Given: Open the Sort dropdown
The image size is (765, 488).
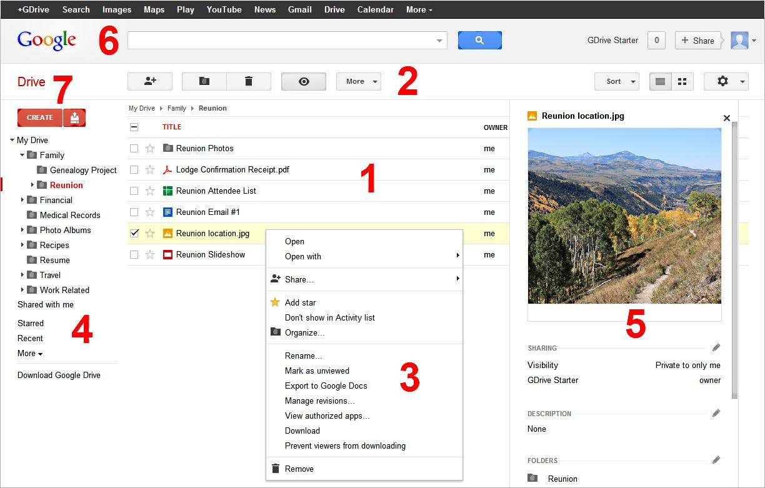Looking at the screenshot, I should [616, 81].
